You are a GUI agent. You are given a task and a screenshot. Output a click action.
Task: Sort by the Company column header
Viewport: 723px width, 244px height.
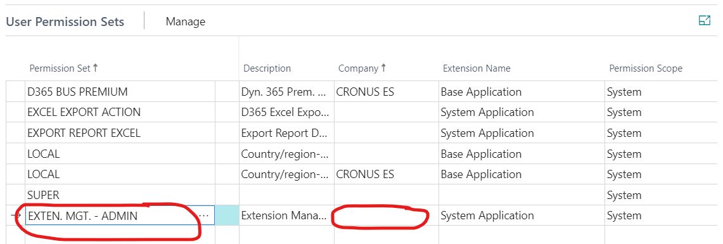coord(362,68)
